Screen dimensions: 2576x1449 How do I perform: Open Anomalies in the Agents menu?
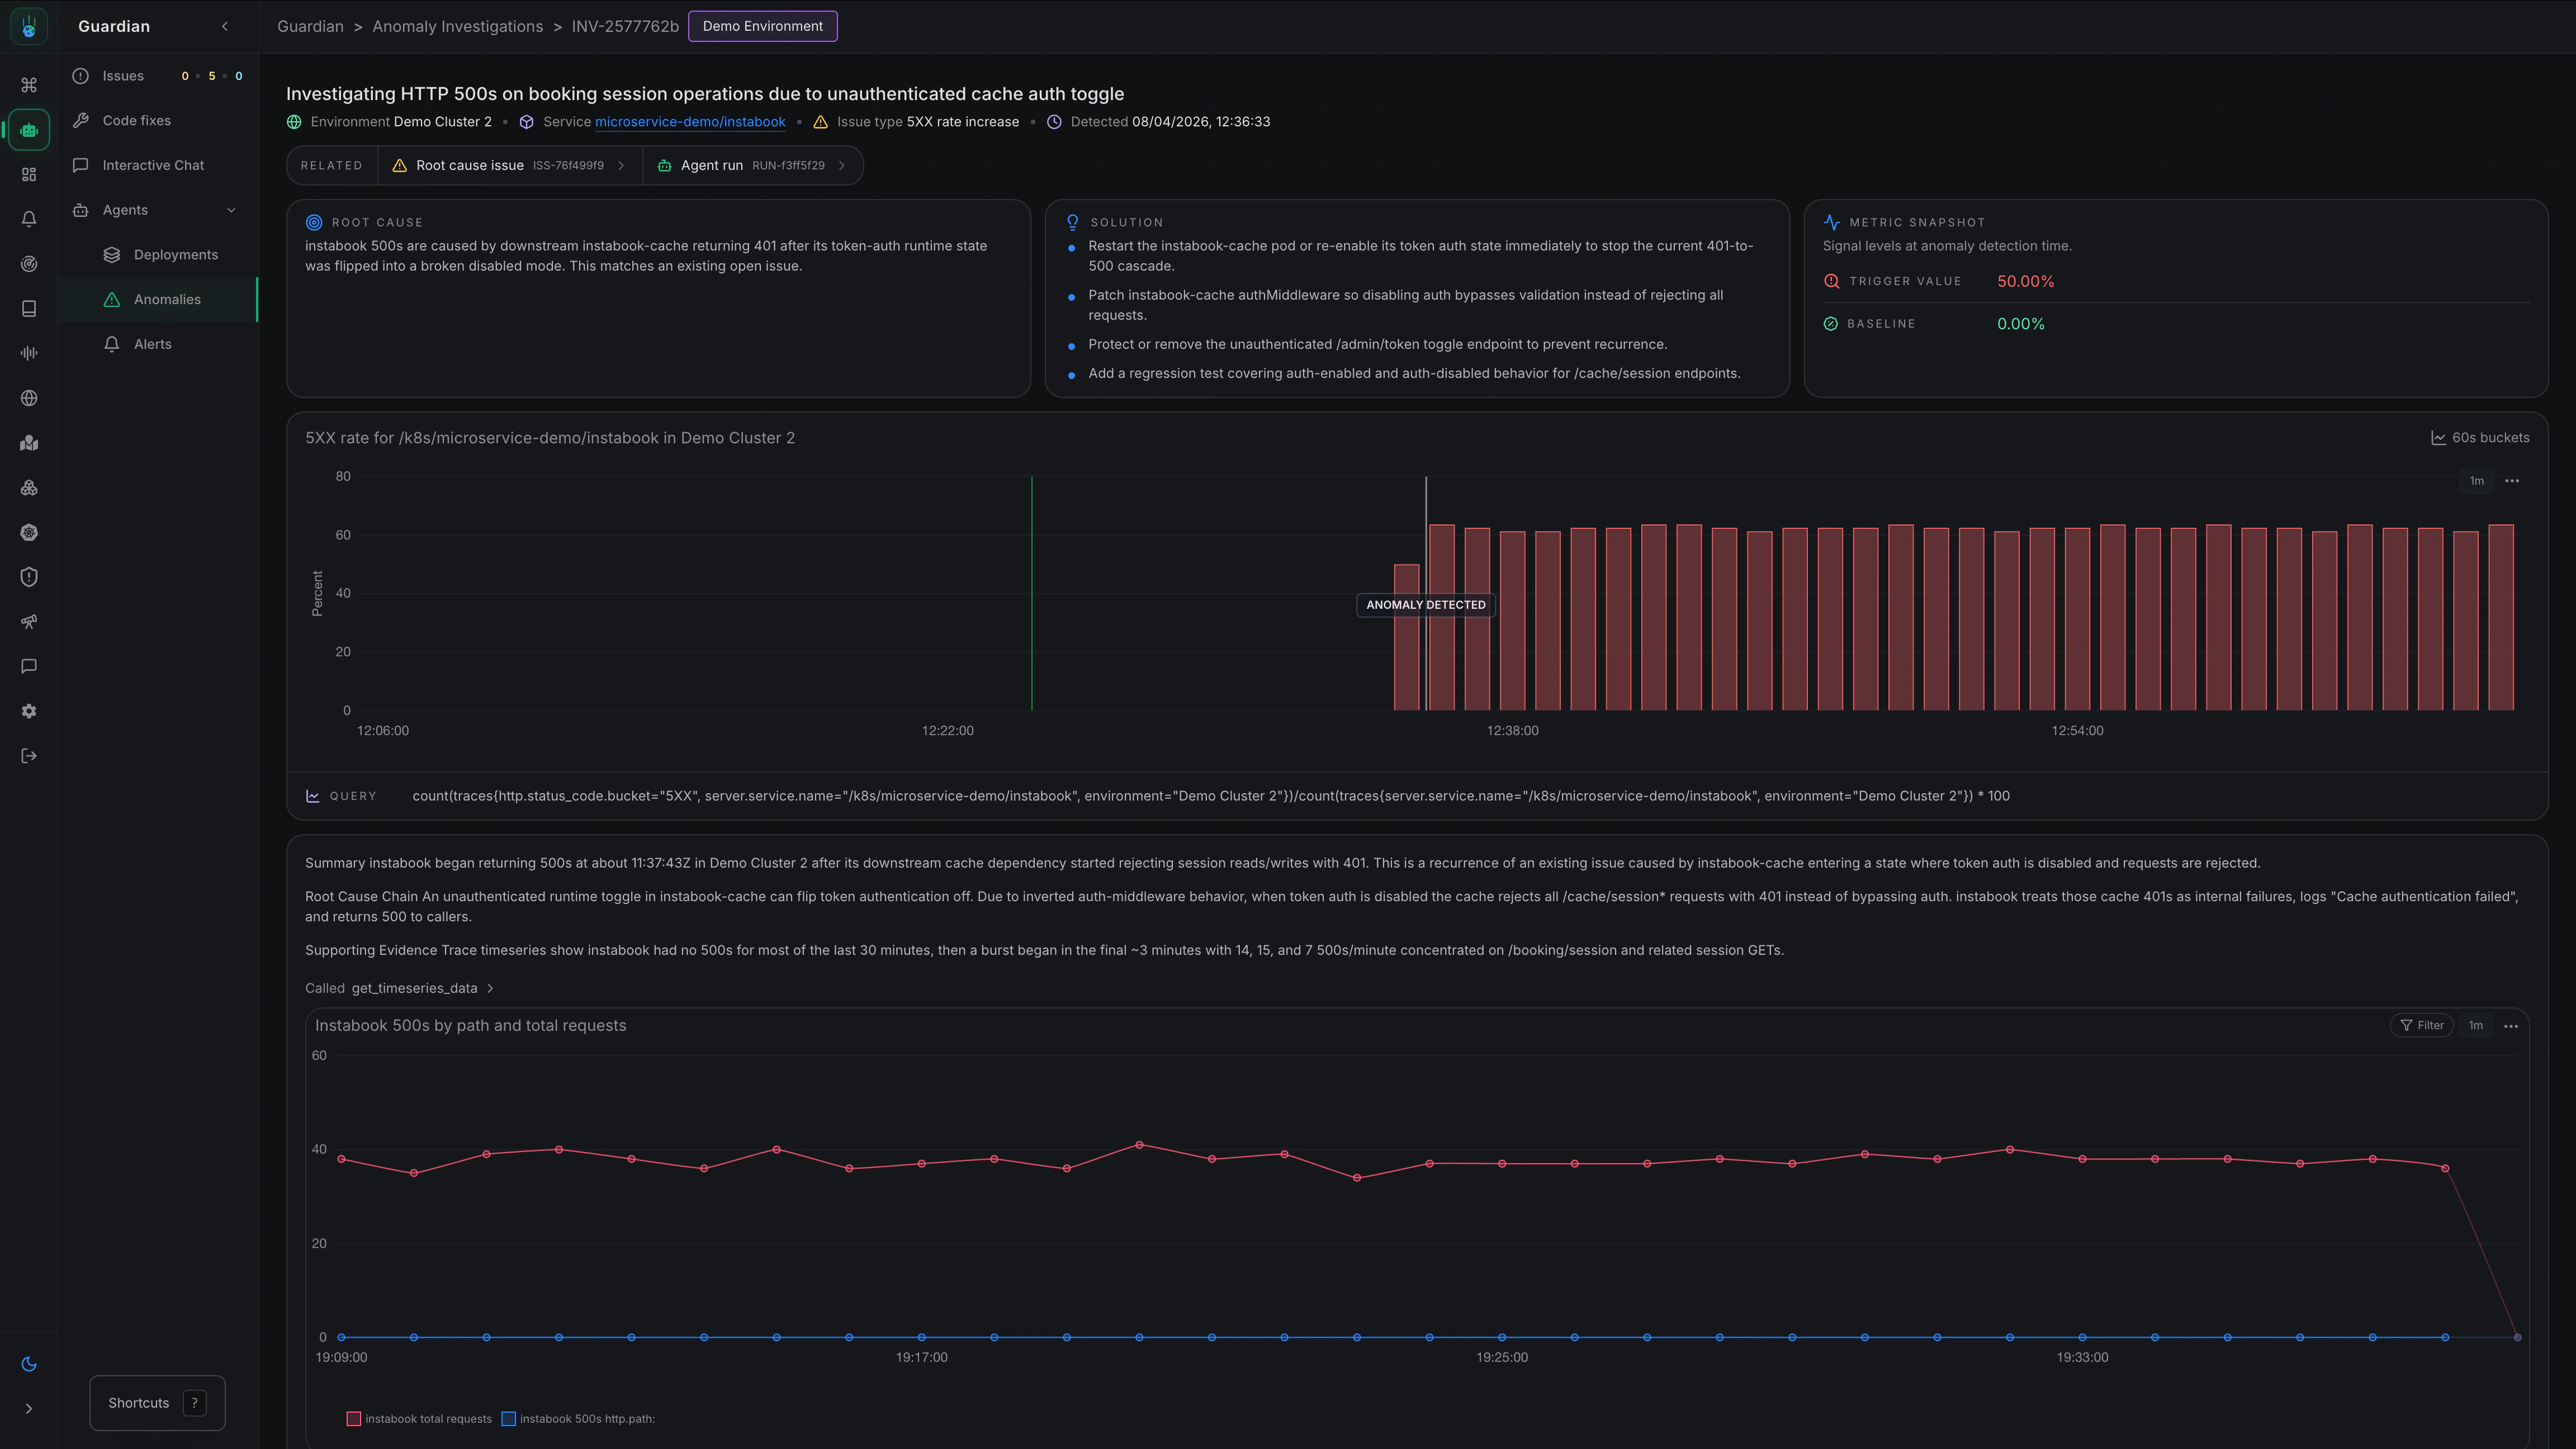click(167, 299)
